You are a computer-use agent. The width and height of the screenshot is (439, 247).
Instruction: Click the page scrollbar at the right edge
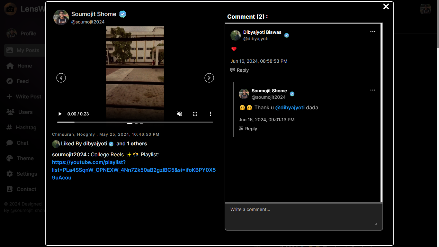tap(437, 24)
